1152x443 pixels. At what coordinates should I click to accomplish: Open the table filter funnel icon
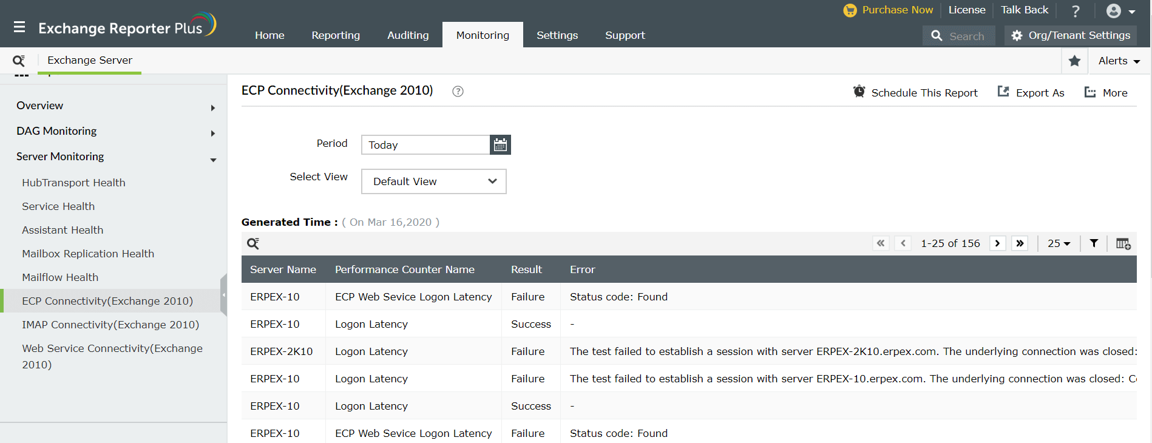1094,243
